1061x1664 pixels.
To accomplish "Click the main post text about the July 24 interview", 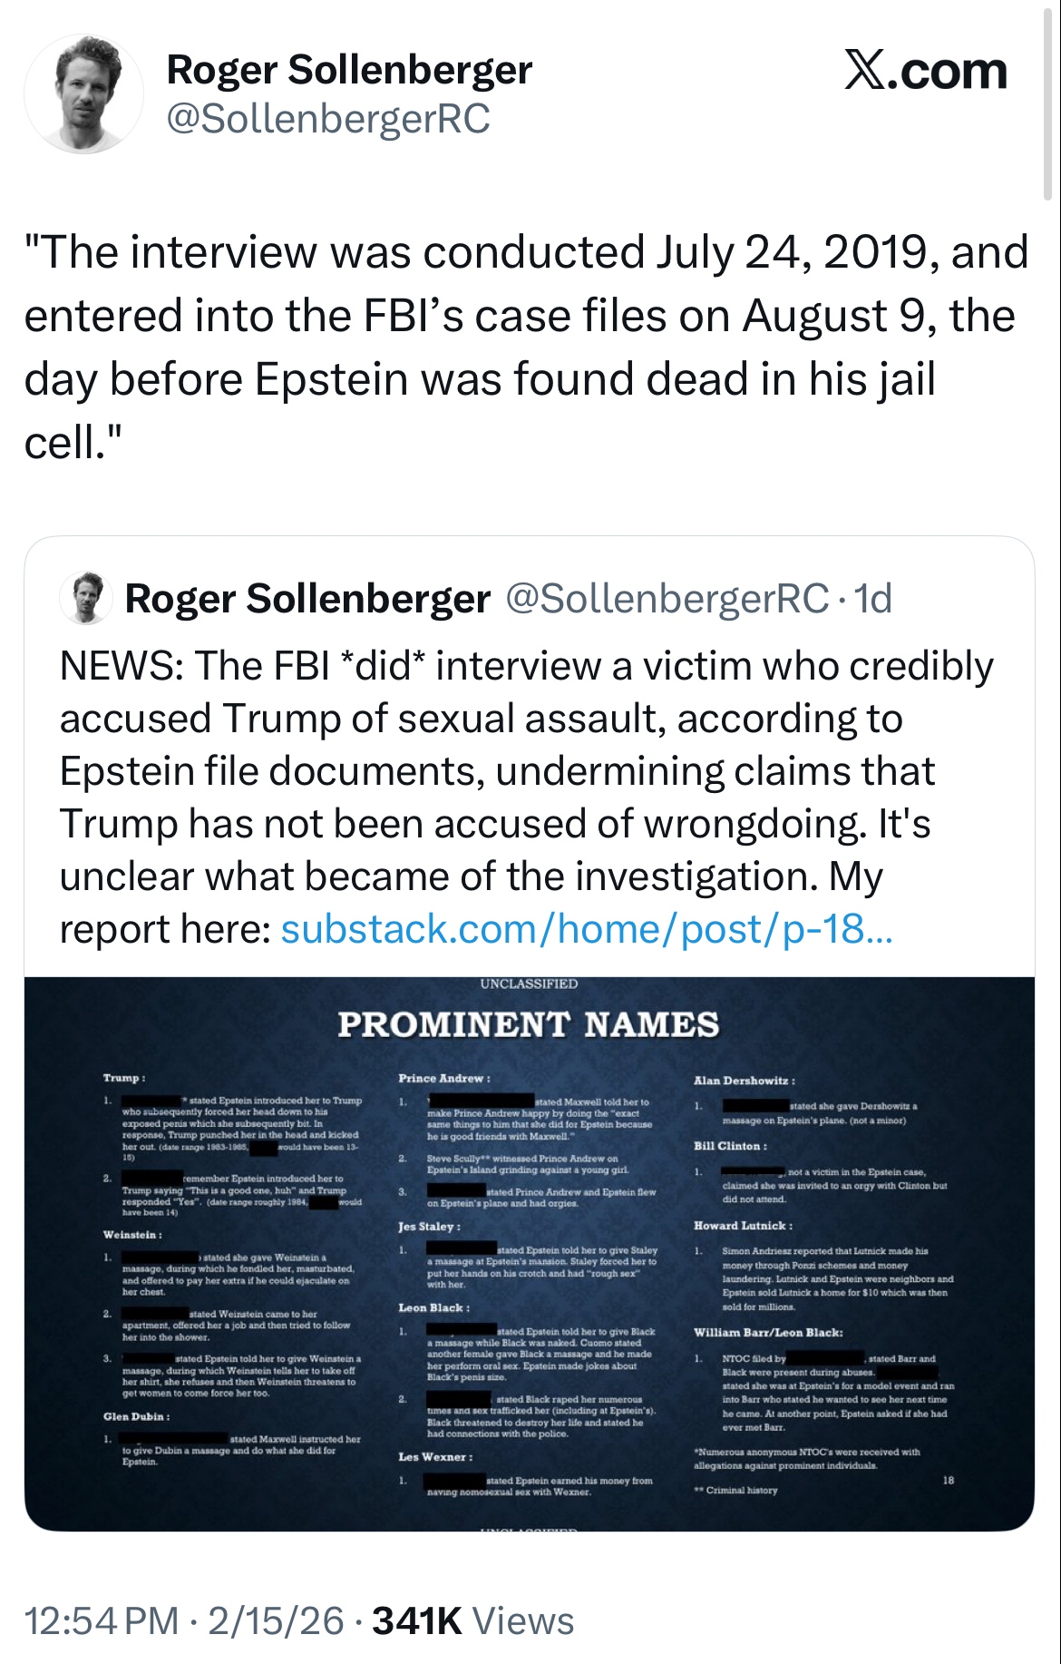I will click(x=526, y=347).
